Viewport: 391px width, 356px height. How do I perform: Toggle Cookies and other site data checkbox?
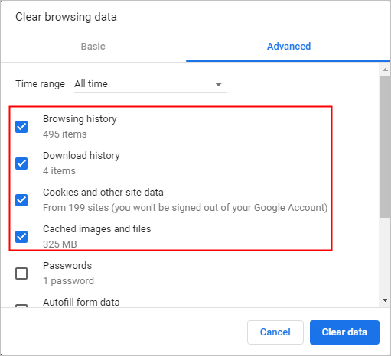click(x=21, y=200)
